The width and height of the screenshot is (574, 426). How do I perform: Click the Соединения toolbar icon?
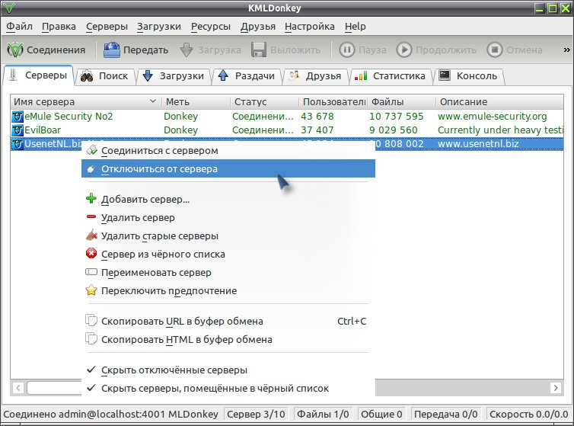(15, 50)
